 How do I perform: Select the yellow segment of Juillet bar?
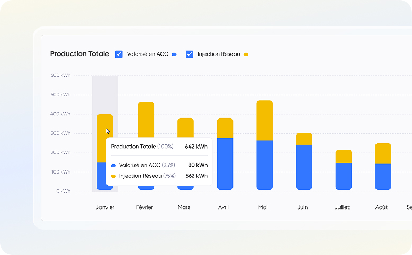tap(343, 156)
